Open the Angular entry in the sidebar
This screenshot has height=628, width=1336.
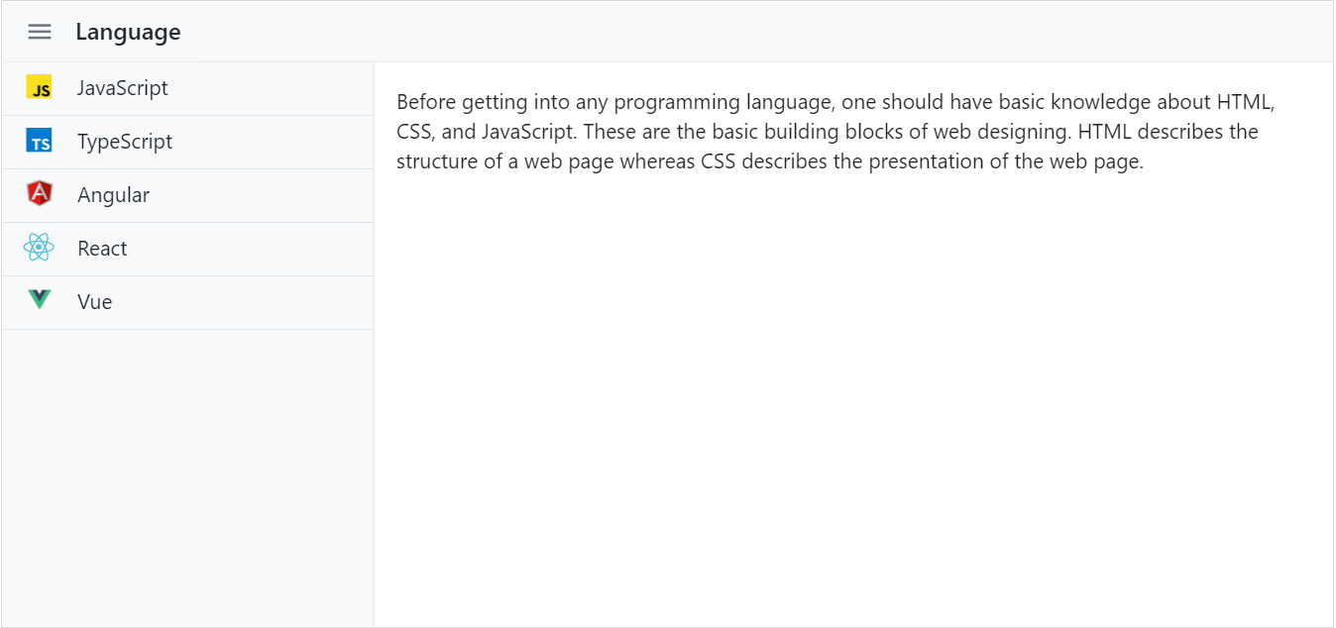(188, 195)
